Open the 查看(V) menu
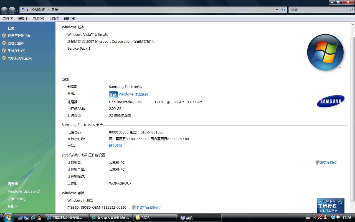 38,18
